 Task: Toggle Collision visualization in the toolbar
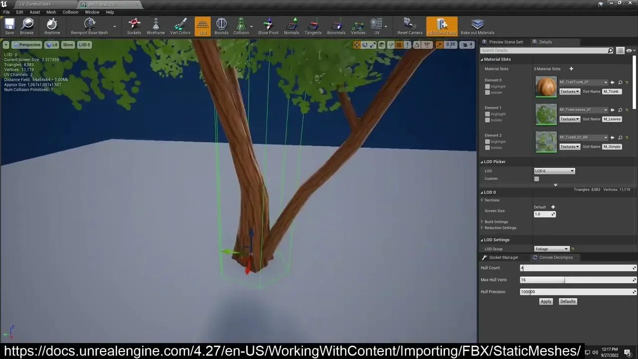pos(241,26)
